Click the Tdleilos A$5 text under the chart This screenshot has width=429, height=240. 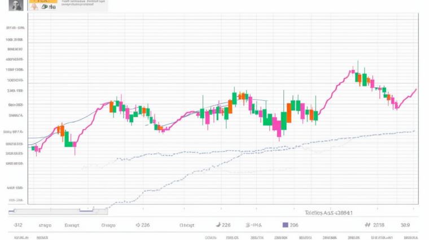pyautogui.click(x=329, y=213)
